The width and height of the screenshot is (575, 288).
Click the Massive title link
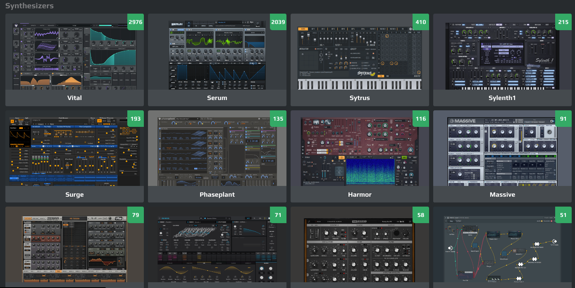point(502,195)
